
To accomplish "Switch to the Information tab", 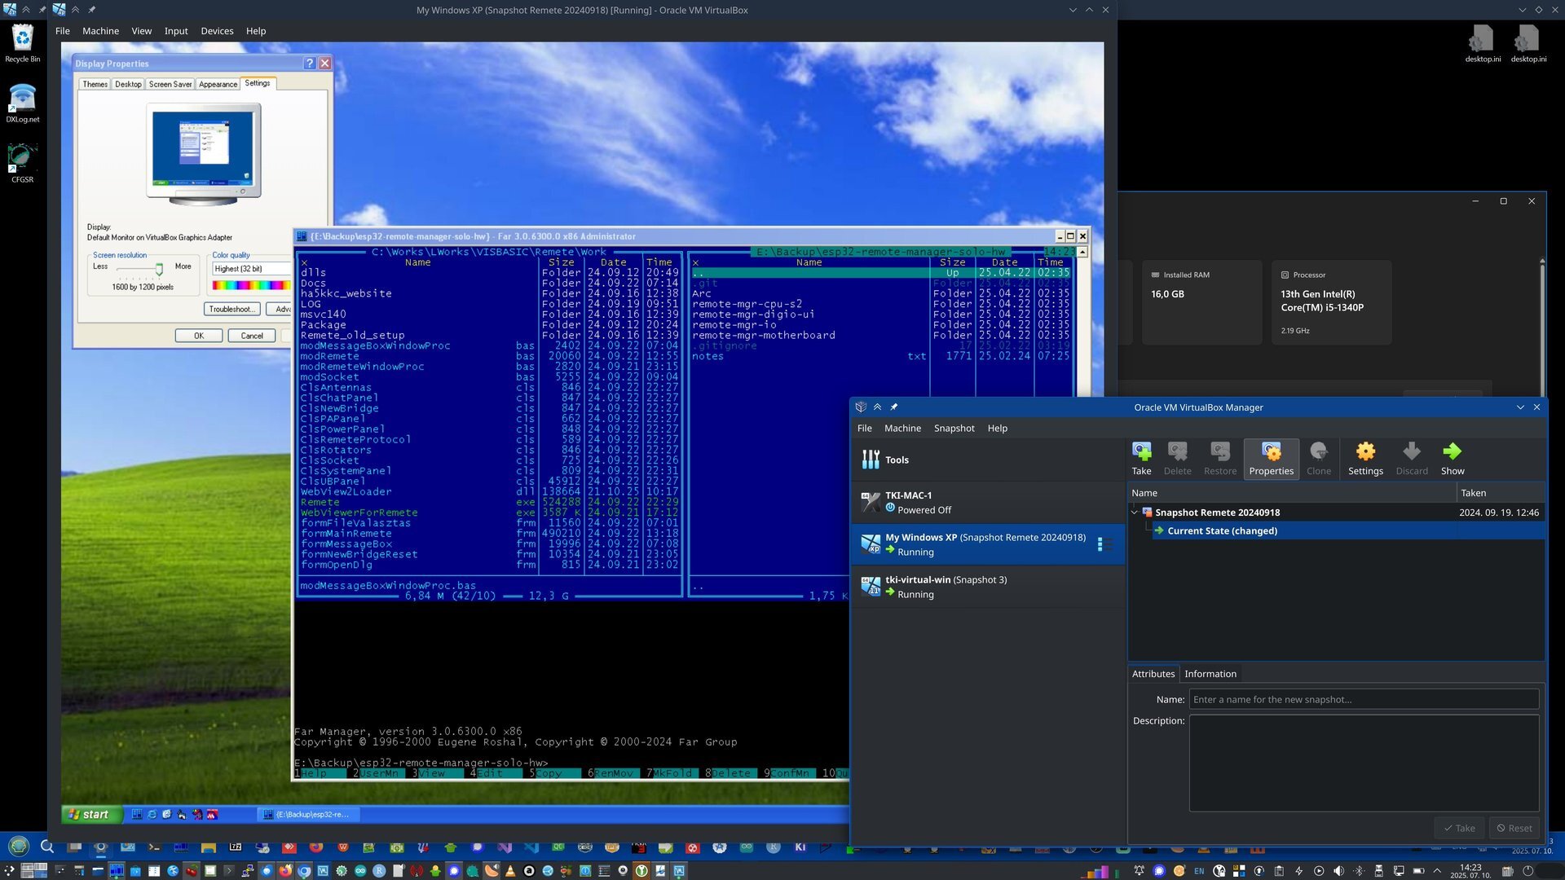I will (x=1210, y=674).
